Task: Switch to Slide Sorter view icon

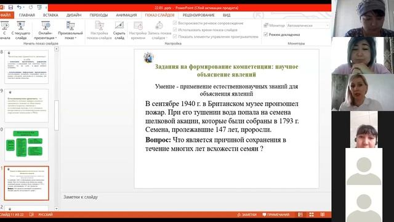Action: [312, 215]
